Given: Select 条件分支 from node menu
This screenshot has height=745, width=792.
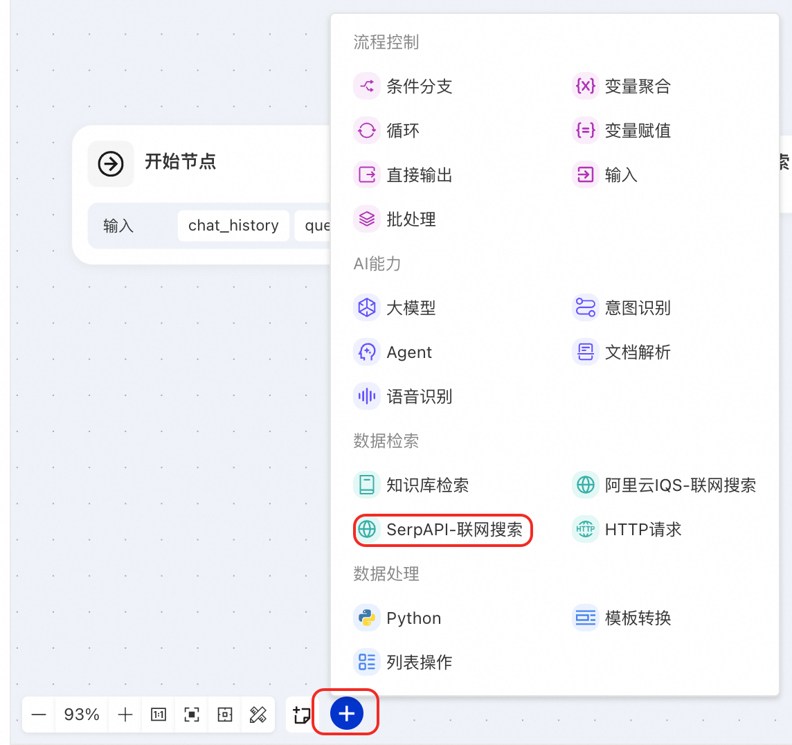Looking at the screenshot, I should click(x=403, y=87).
